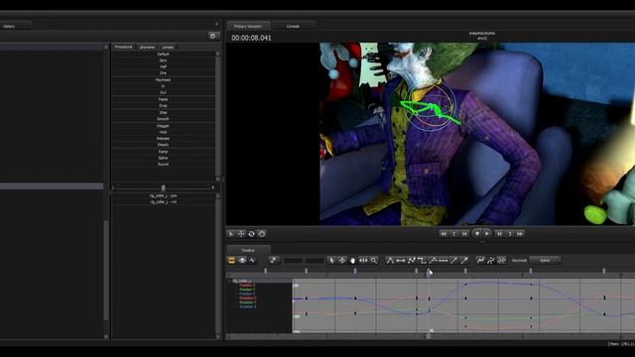Click the vertical scrollbar of the presets list
The width and height of the screenshot is (635, 357).
pyautogui.click(x=218, y=116)
